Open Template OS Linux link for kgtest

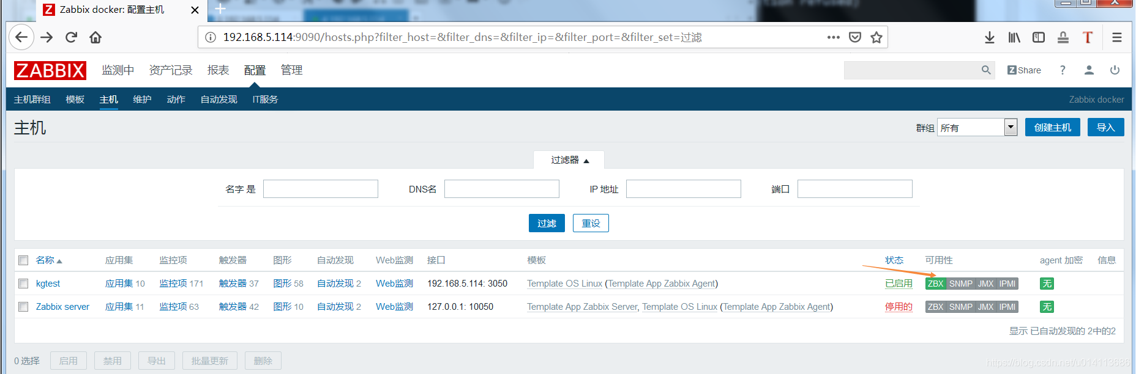coord(564,284)
